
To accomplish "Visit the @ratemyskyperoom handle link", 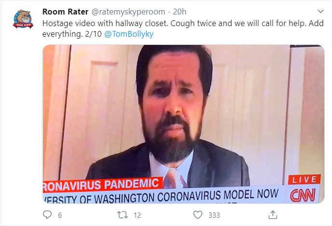I will pyautogui.click(x=128, y=12).
